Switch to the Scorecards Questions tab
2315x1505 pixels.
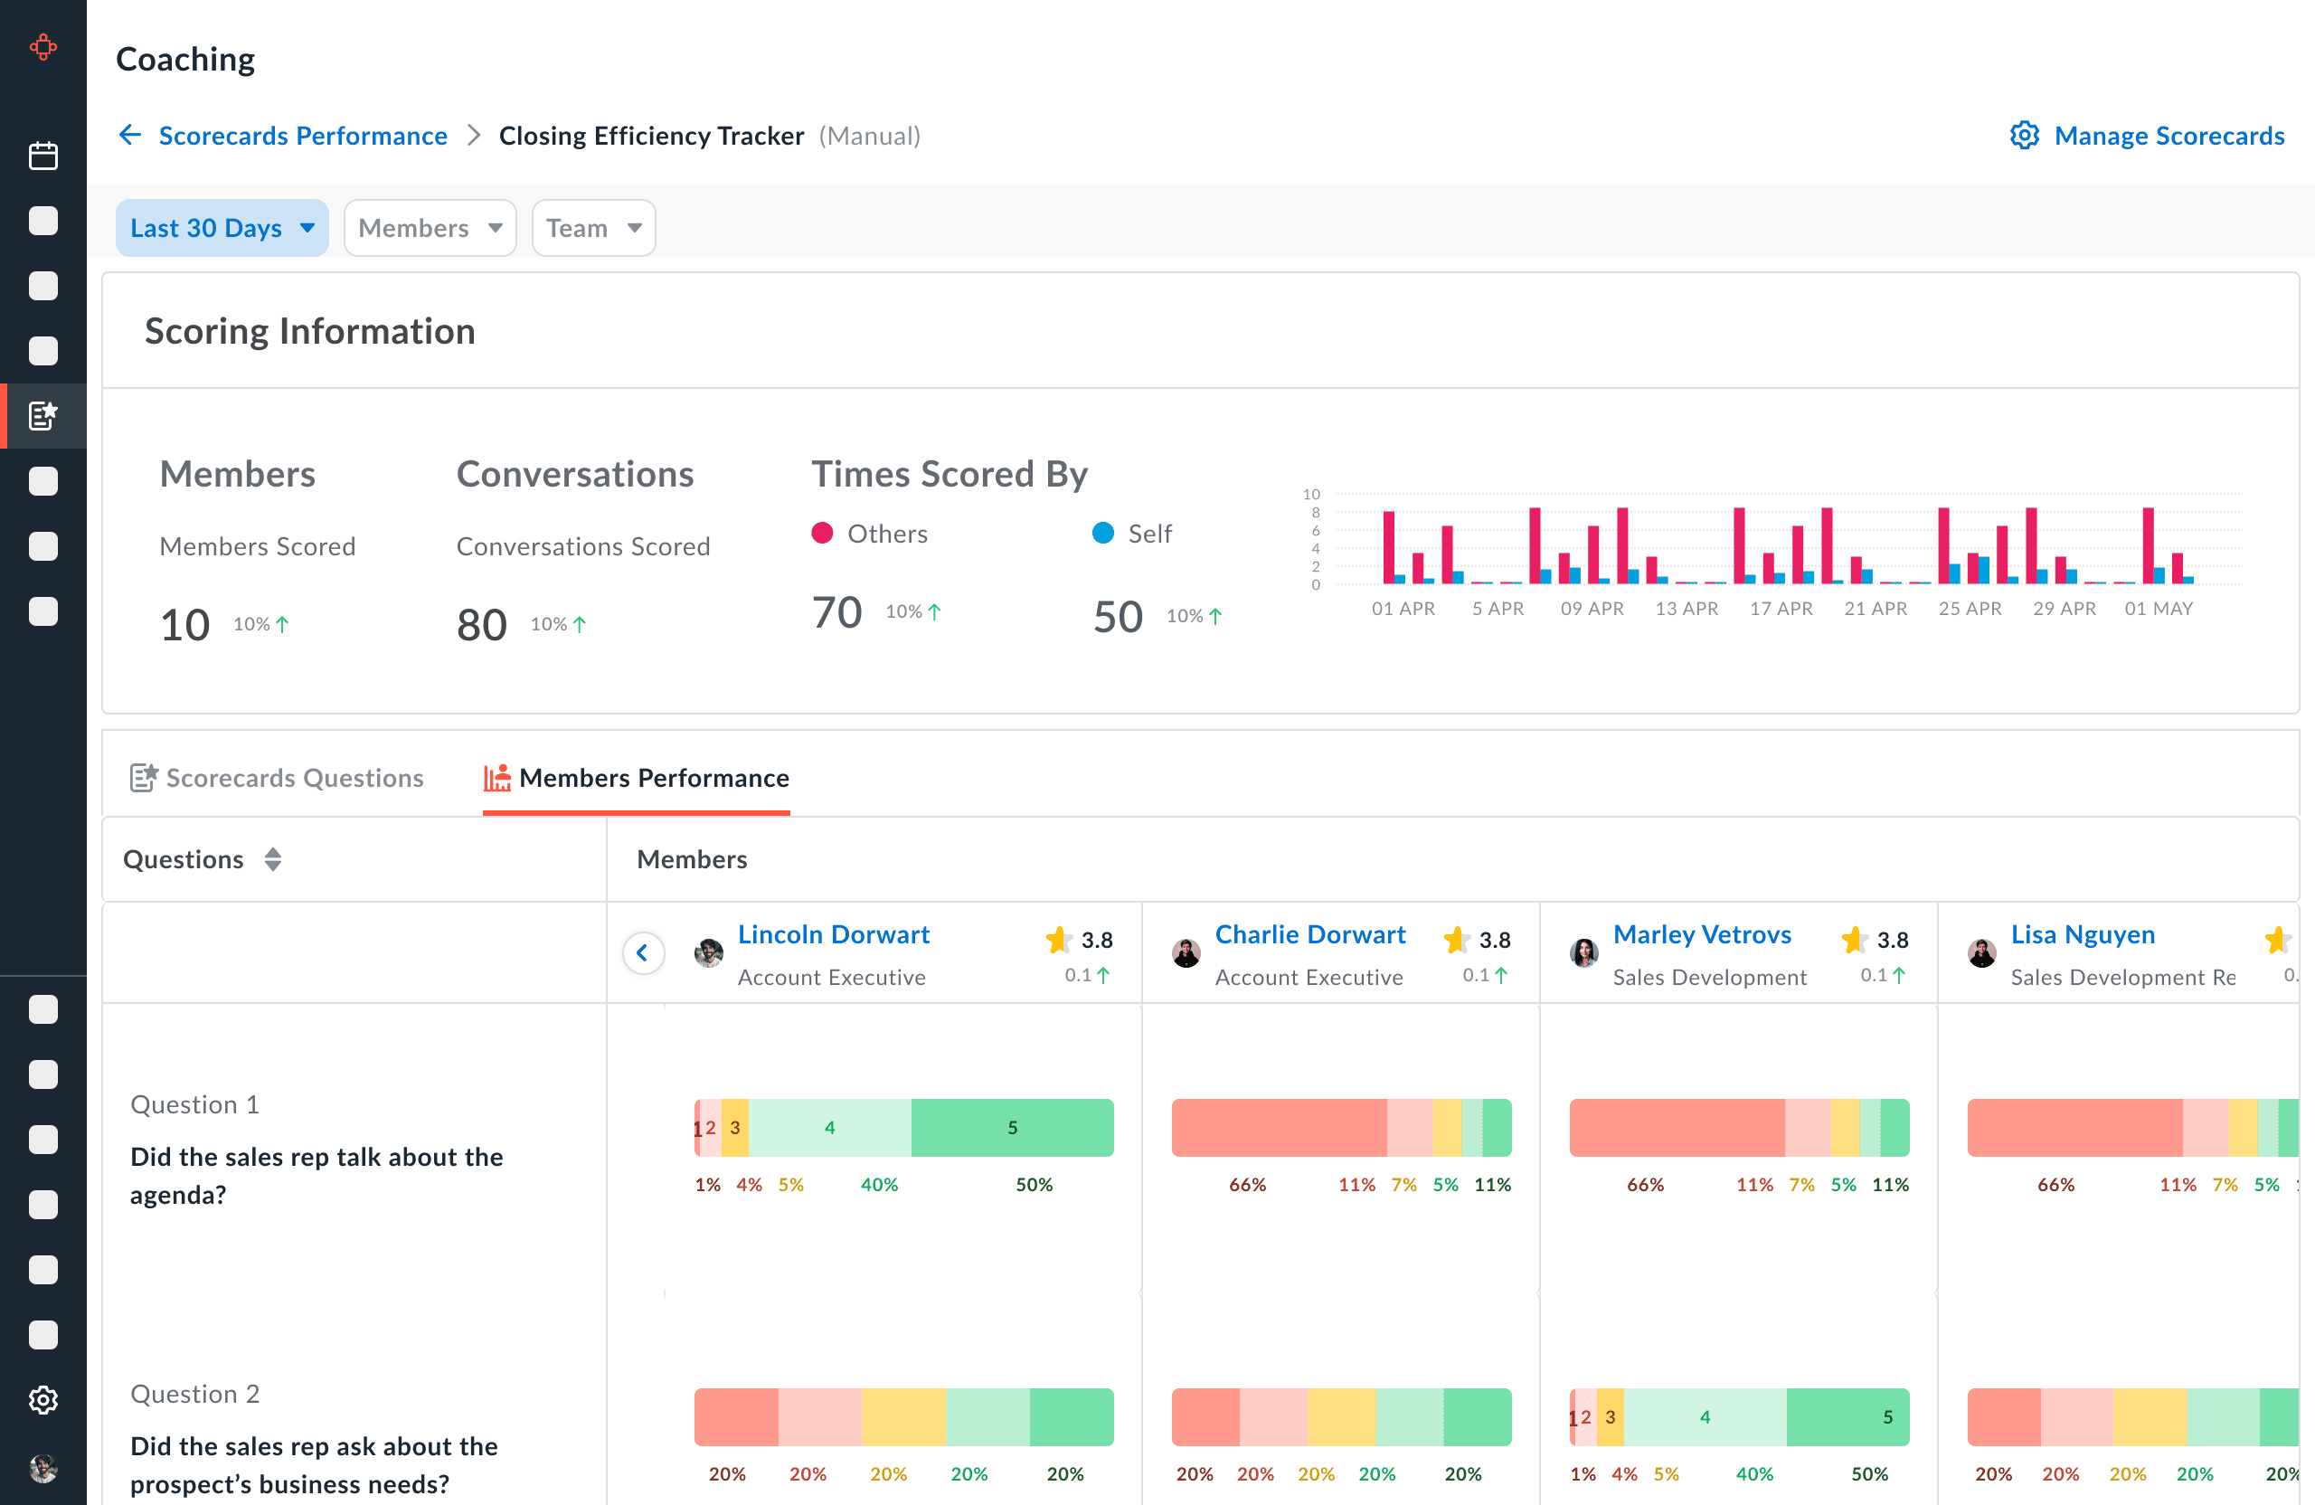(278, 777)
